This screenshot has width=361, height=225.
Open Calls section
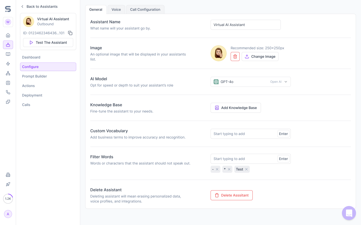[x=48, y=105]
